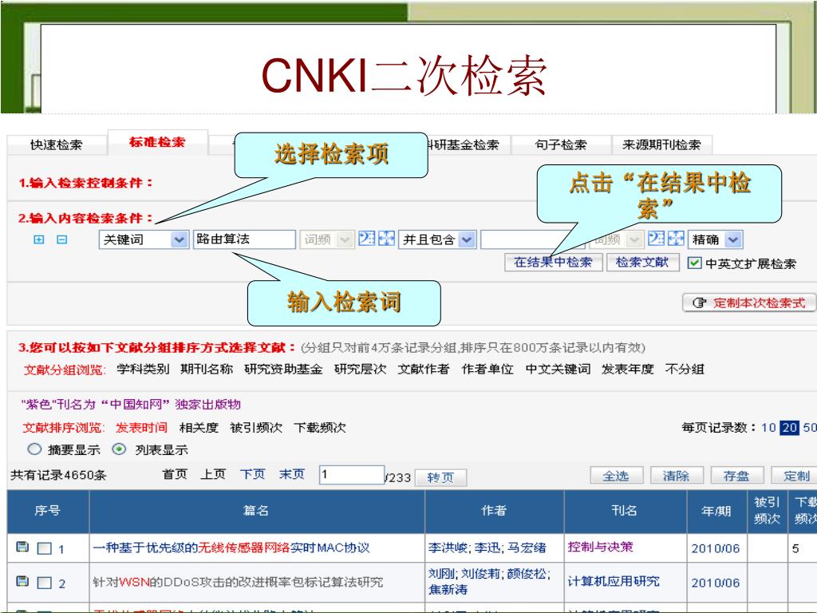Click 篇名 column header
The image size is (817, 613).
pyautogui.click(x=256, y=511)
